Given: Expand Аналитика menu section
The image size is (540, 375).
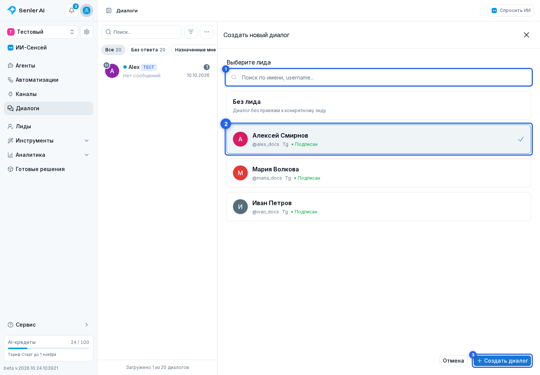Looking at the screenshot, I should click(x=49, y=155).
